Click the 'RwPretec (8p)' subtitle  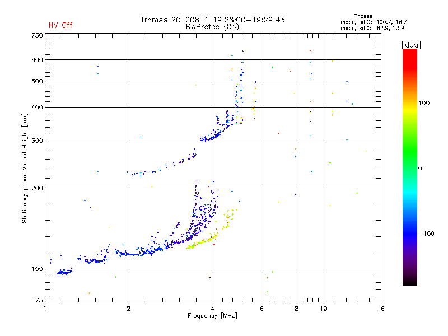[212, 27]
